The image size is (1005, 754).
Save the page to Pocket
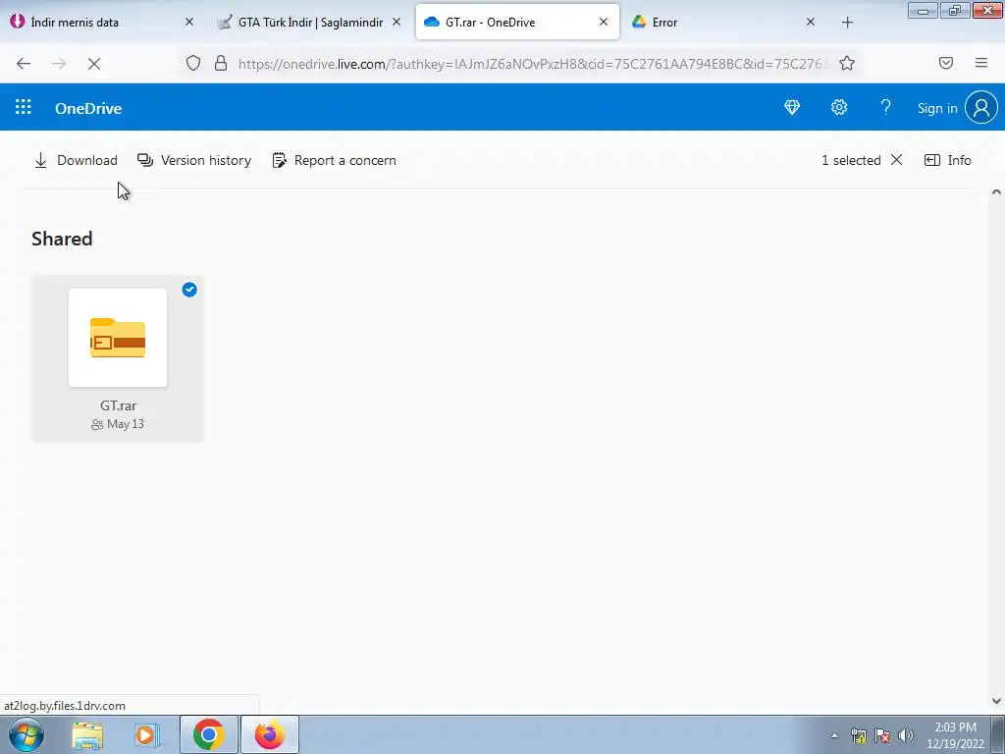946,63
